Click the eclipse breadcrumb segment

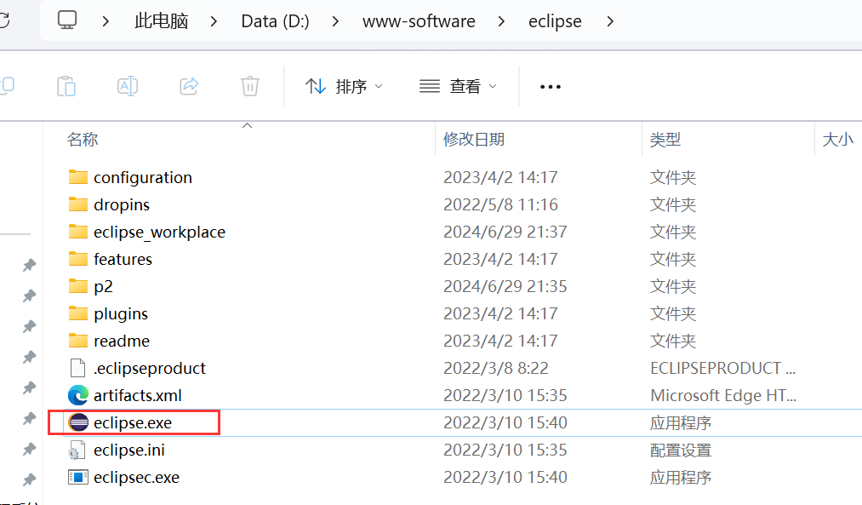pyautogui.click(x=555, y=21)
